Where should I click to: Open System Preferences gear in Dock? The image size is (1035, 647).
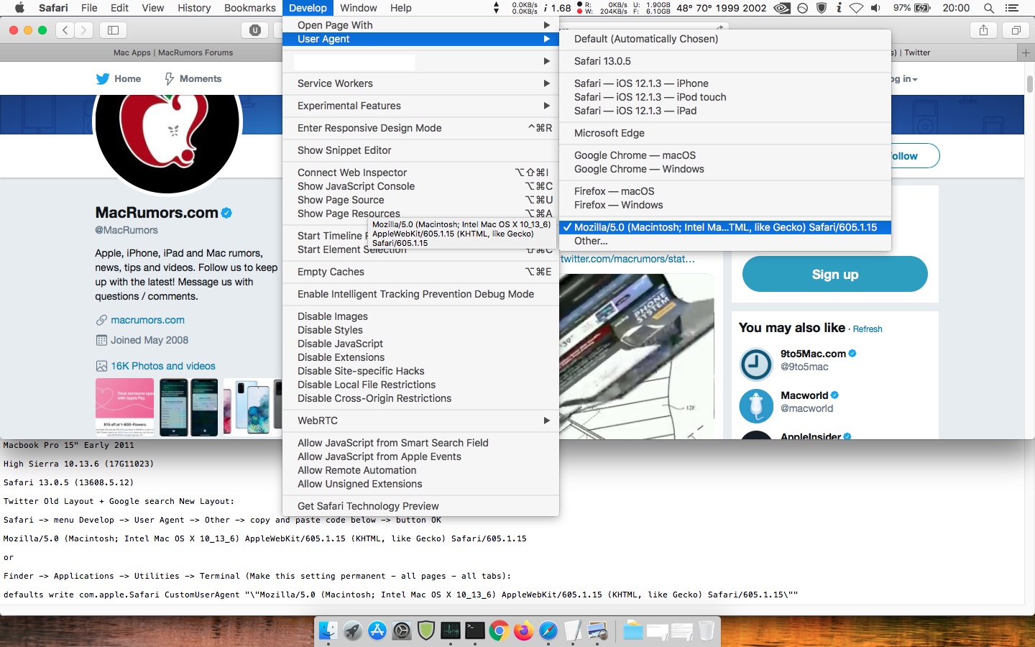pos(402,631)
